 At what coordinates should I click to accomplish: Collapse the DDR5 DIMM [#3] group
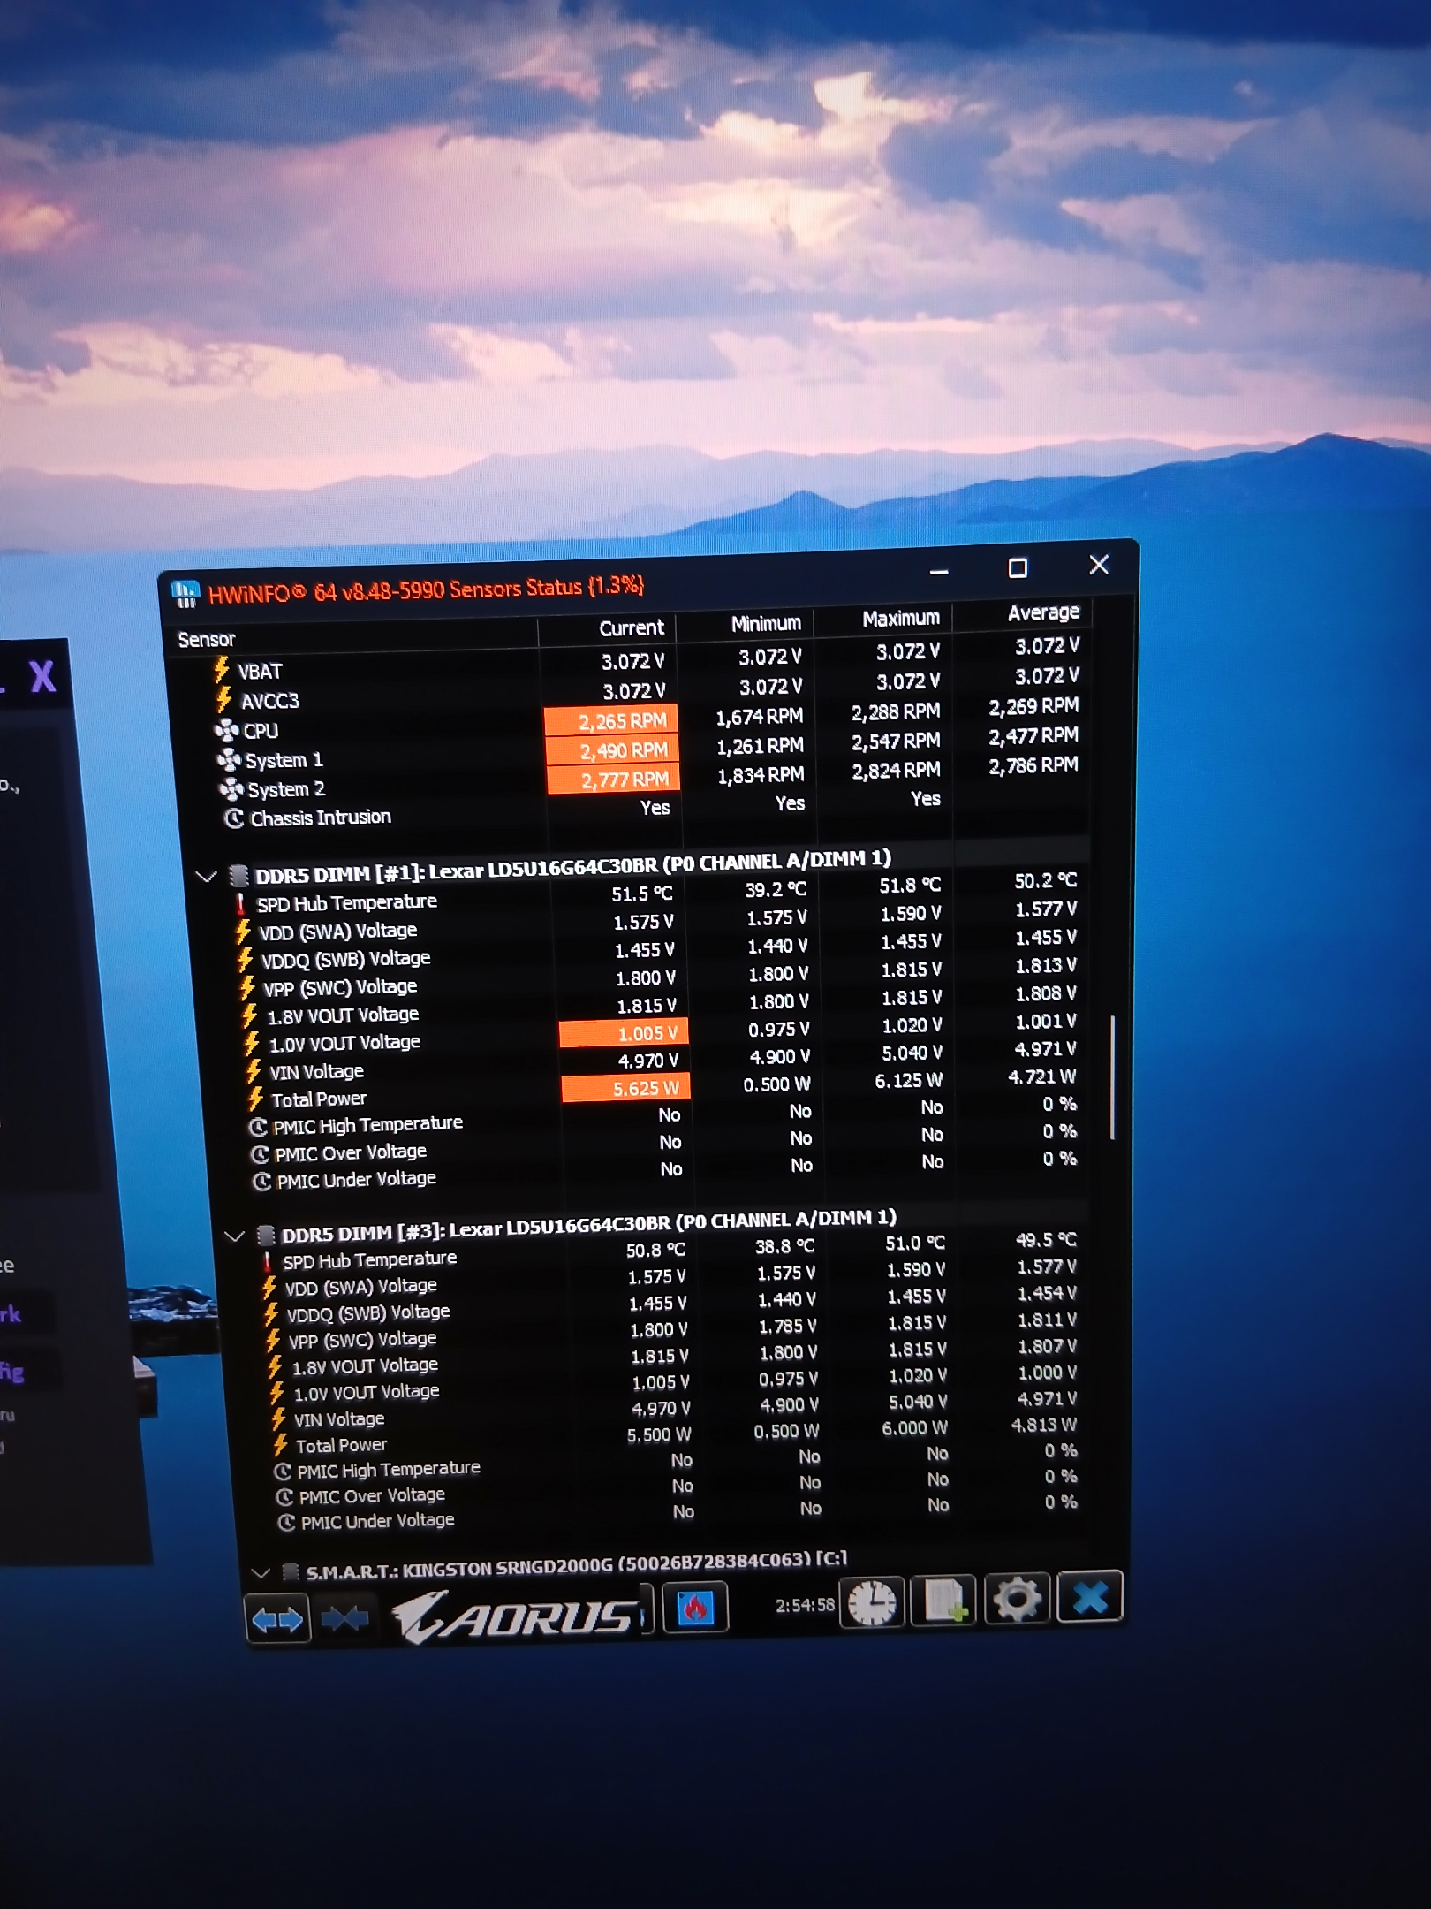[x=235, y=1236]
